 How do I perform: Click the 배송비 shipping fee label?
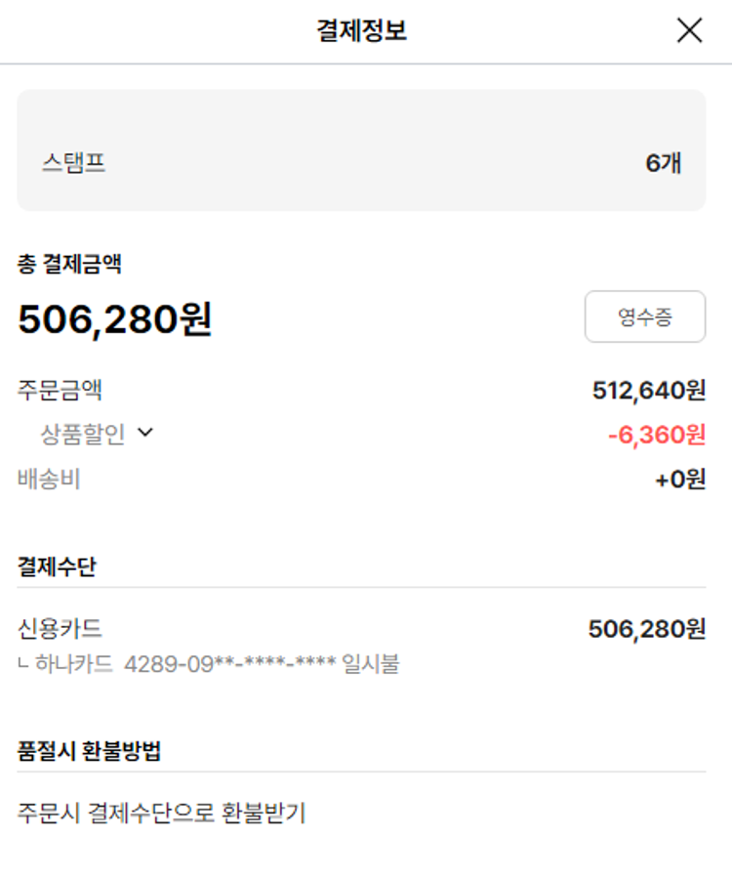(49, 480)
